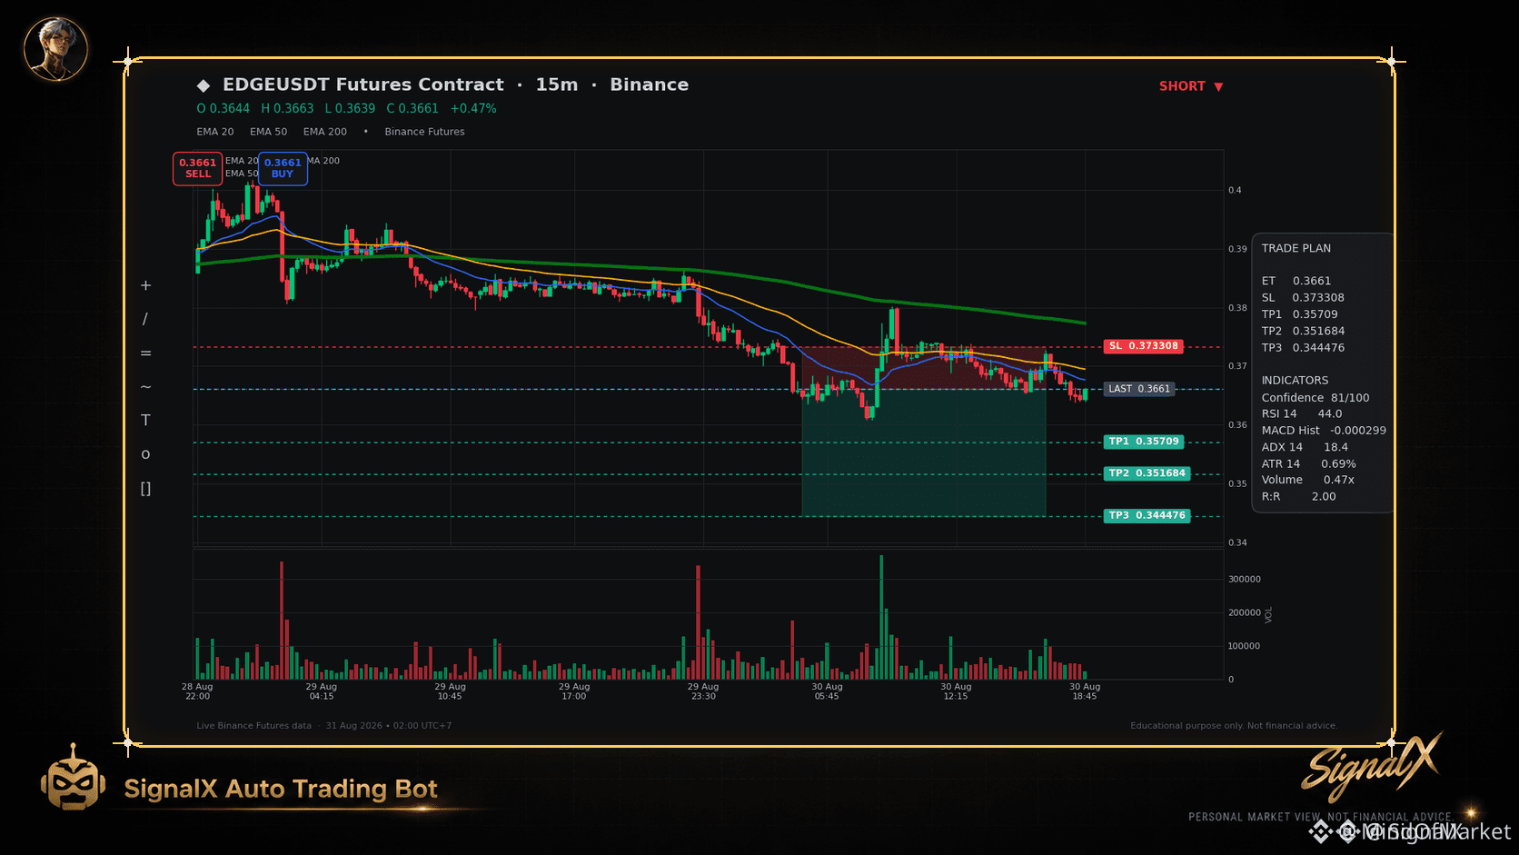The image size is (1519, 855).
Task: Click the 30 Aug 12:15 time label
Action: pos(956,691)
